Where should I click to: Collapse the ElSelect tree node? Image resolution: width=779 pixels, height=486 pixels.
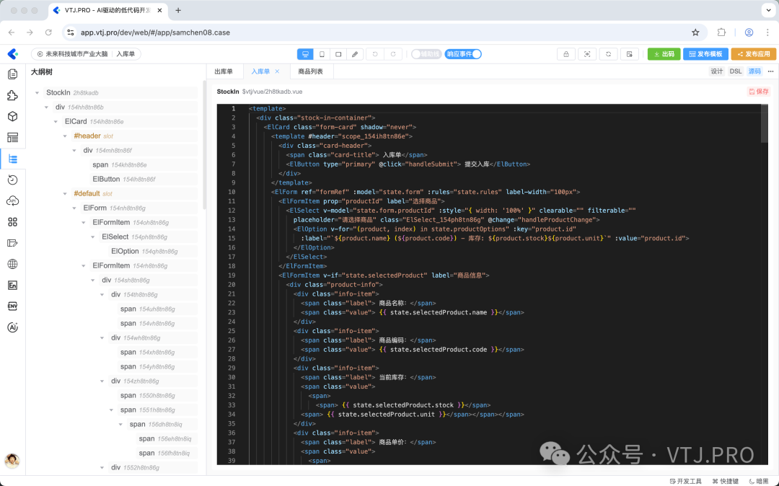93,237
